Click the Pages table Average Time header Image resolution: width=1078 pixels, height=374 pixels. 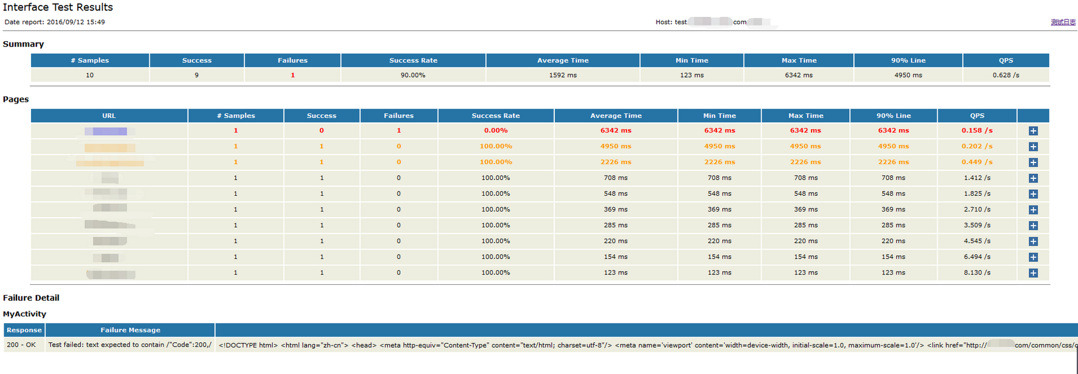coord(615,116)
